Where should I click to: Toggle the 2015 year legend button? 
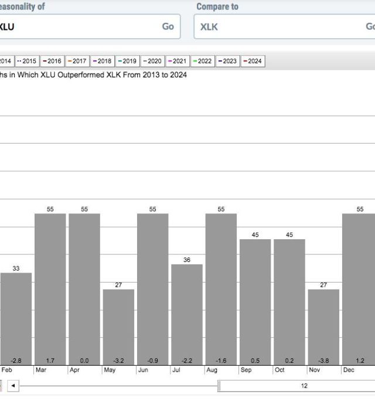tap(27, 61)
